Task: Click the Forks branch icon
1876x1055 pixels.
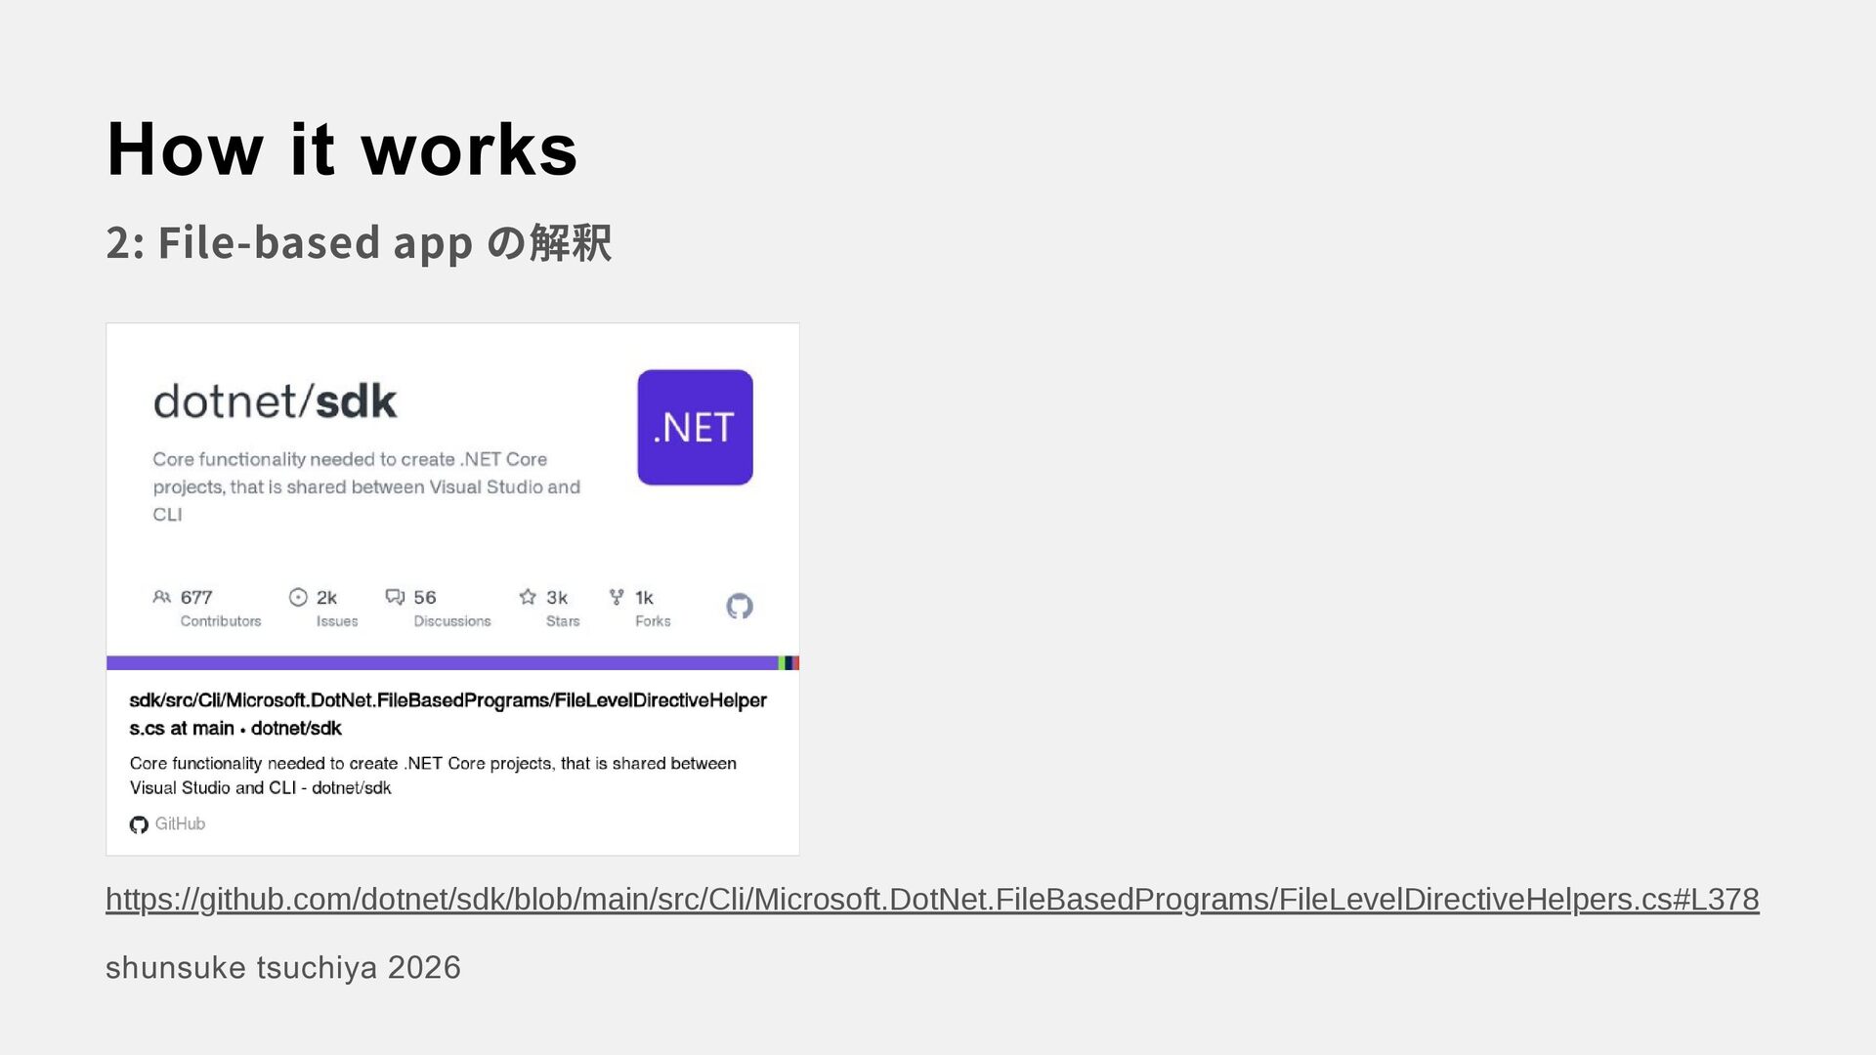Action: pyautogui.click(x=617, y=596)
